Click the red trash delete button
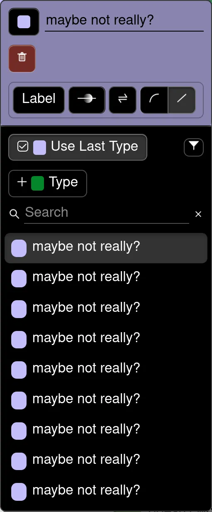The height and width of the screenshot is (512, 212). (22, 59)
